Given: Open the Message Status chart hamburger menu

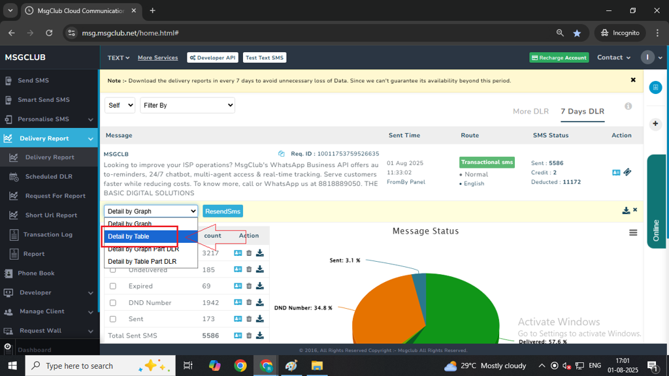Looking at the screenshot, I should point(633,233).
